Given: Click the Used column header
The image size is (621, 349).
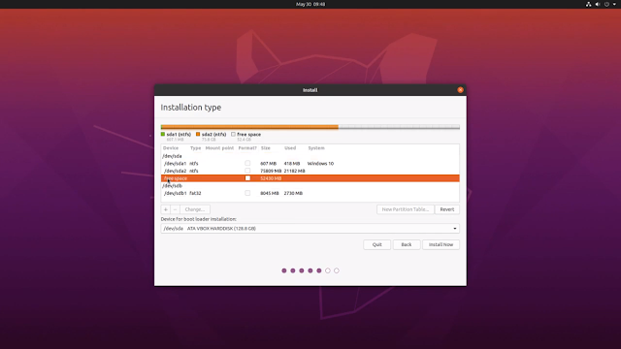Looking at the screenshot, I should click(290, 148).
